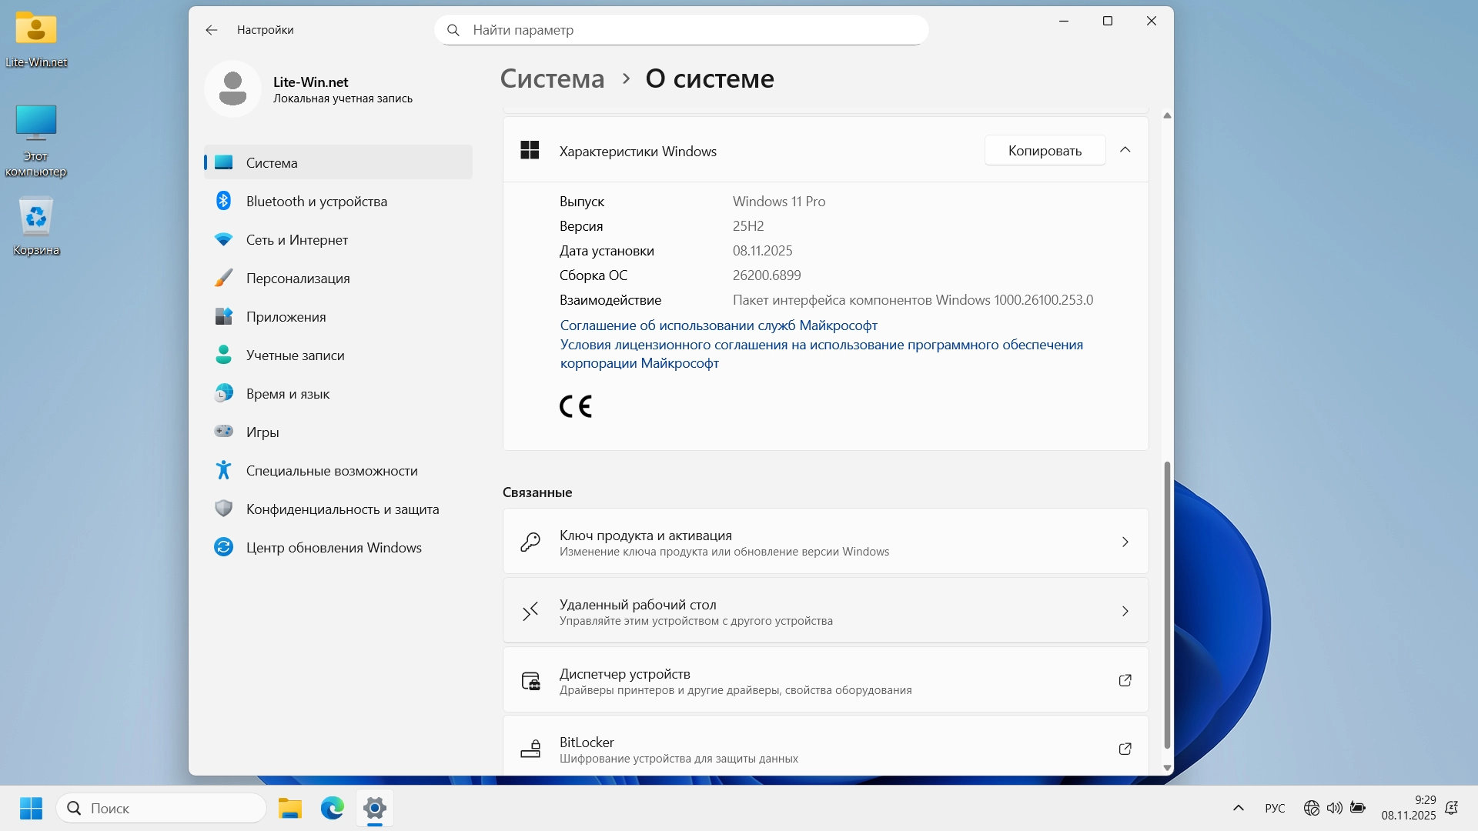Viewport: 1478px width, 831px height.
Task: Open Удаленный рабочий стол settings
Action: click(825, 611)
